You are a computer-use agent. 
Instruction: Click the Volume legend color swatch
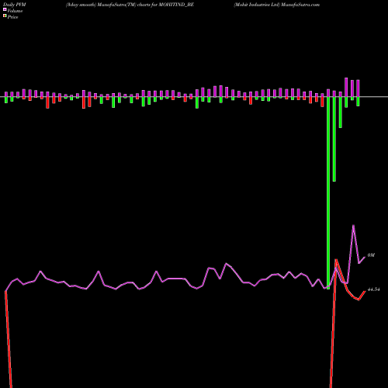coord(5,10)
